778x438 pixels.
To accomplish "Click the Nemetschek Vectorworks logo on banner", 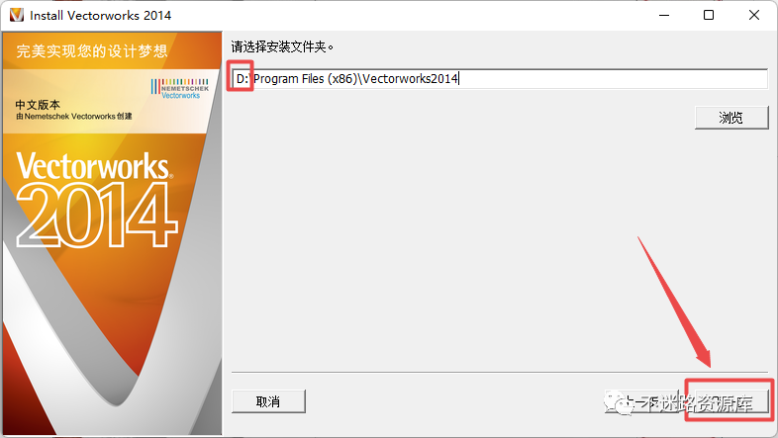I will pyautogui.click(x=179, y=89).
